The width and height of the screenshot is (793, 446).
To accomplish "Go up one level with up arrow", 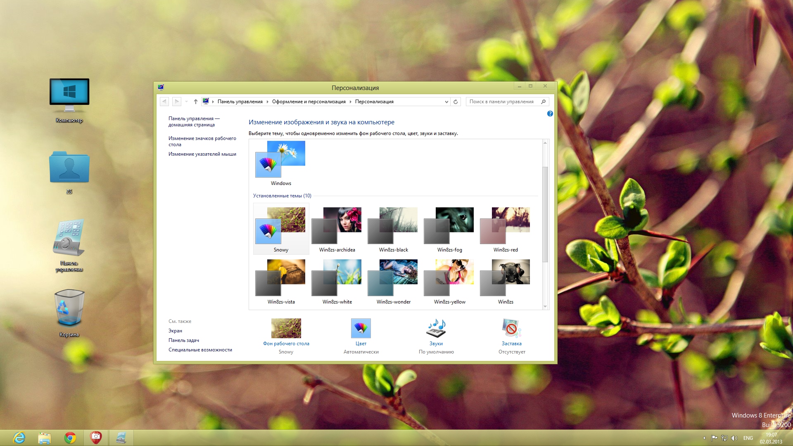I will coord(196,102).
